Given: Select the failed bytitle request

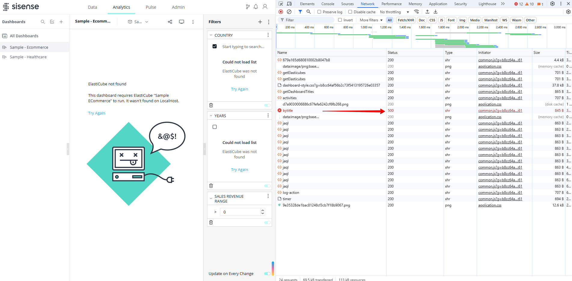Looking at the screenshot, I should point(288,111).
